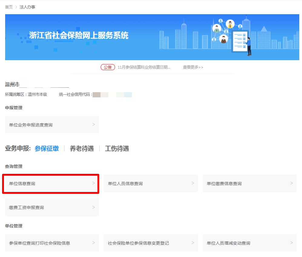Screen dimensions: 302x257
Task: Open 参保单位查询打印社会保险信息
Action: point(52,243)
